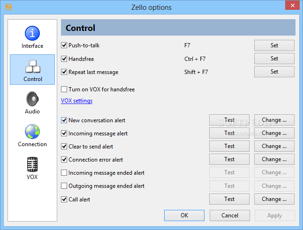Click the Ctrl + F7 shortcut text
The width and height of the screenshot is (303, 230).
pos(195,59)
